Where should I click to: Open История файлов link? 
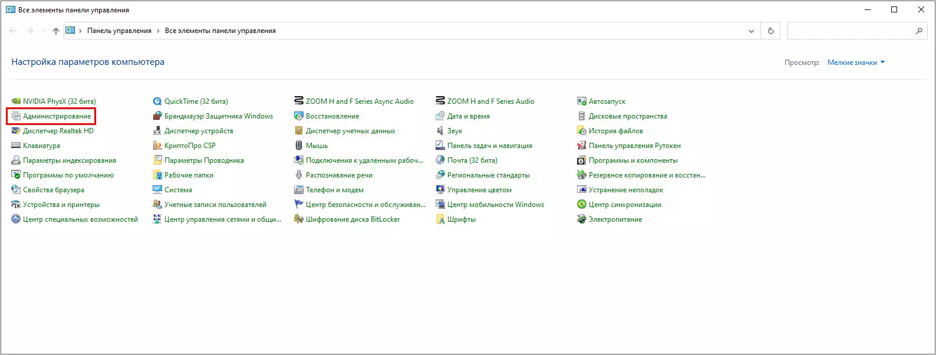click(x=616, y=131)
